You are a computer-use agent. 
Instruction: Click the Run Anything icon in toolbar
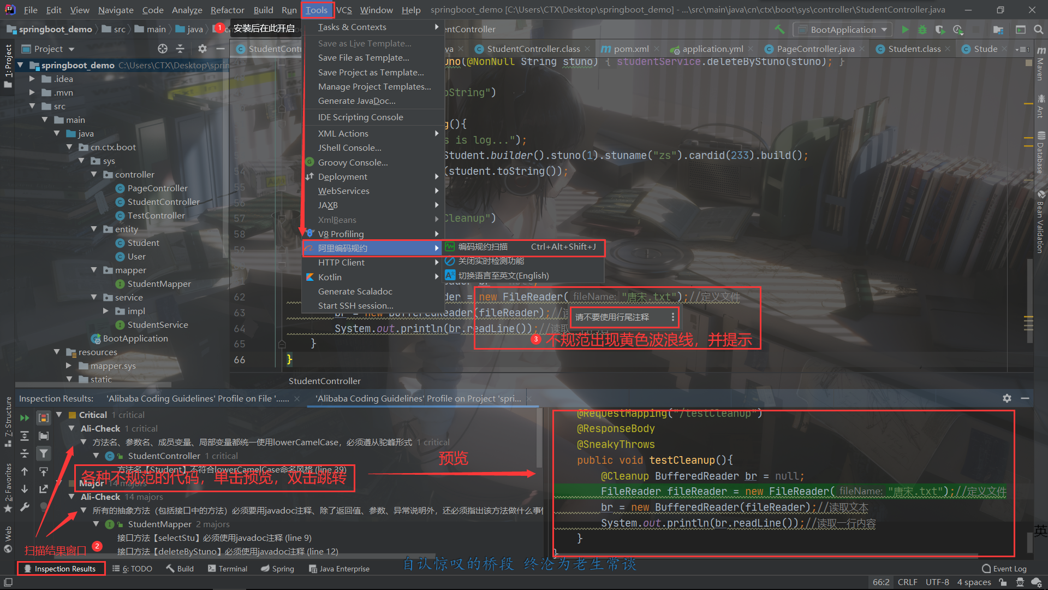coord(1021,29)
